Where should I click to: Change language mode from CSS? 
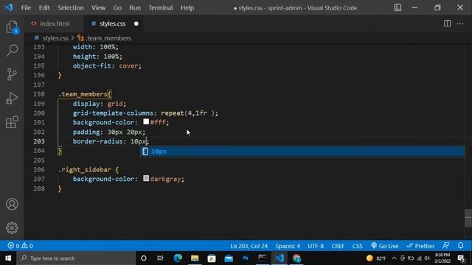click(x=357, y=246)
